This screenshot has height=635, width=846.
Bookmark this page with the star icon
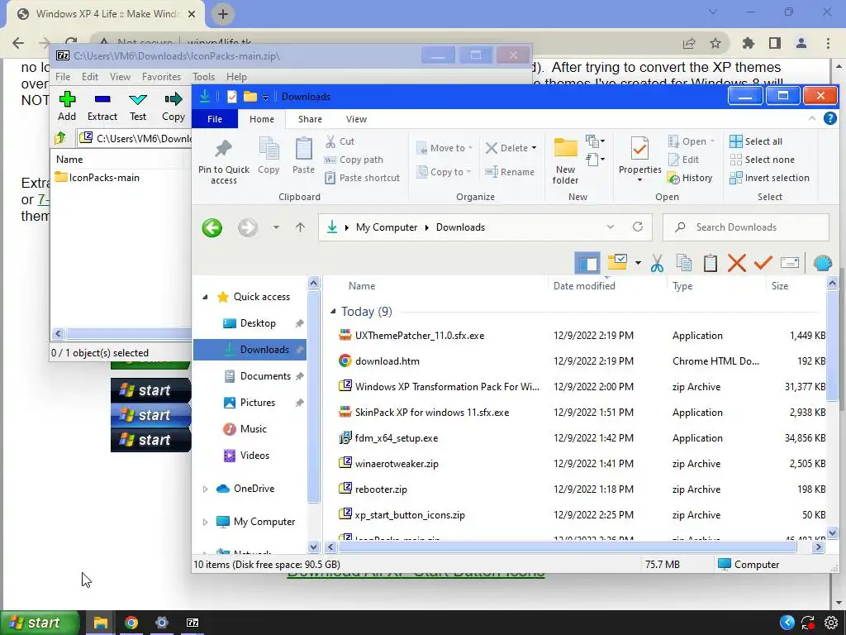[715, 43]
